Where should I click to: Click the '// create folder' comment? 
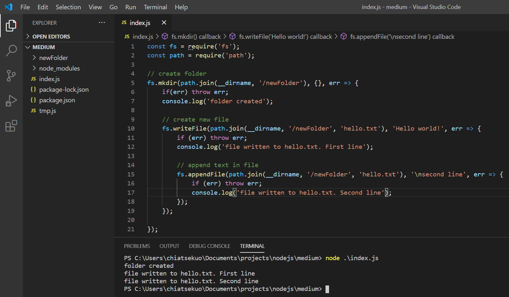pos(177,74)
